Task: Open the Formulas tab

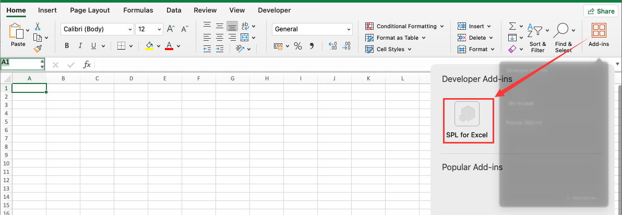Action: tap(138, 10)
